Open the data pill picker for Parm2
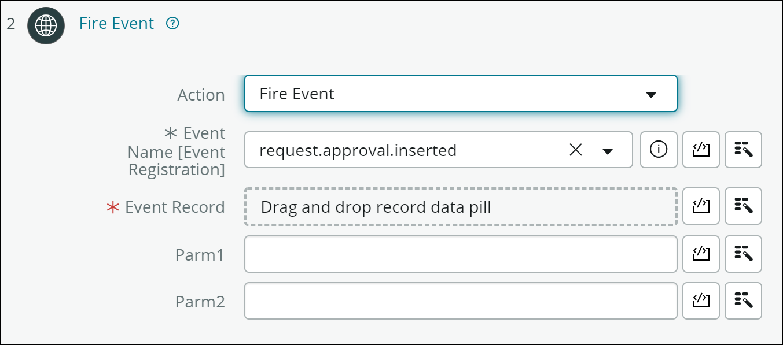This screenshot has width=783, height=345. coord(743,301)
